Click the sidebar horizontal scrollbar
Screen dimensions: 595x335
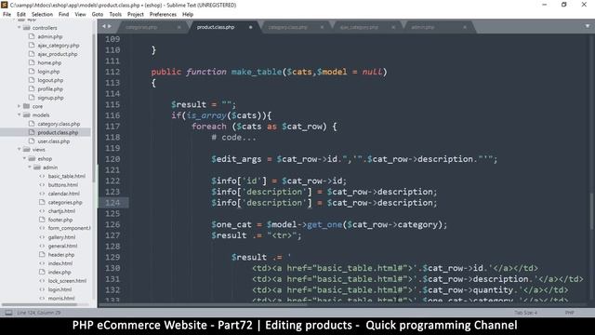(x=39, y=304)
